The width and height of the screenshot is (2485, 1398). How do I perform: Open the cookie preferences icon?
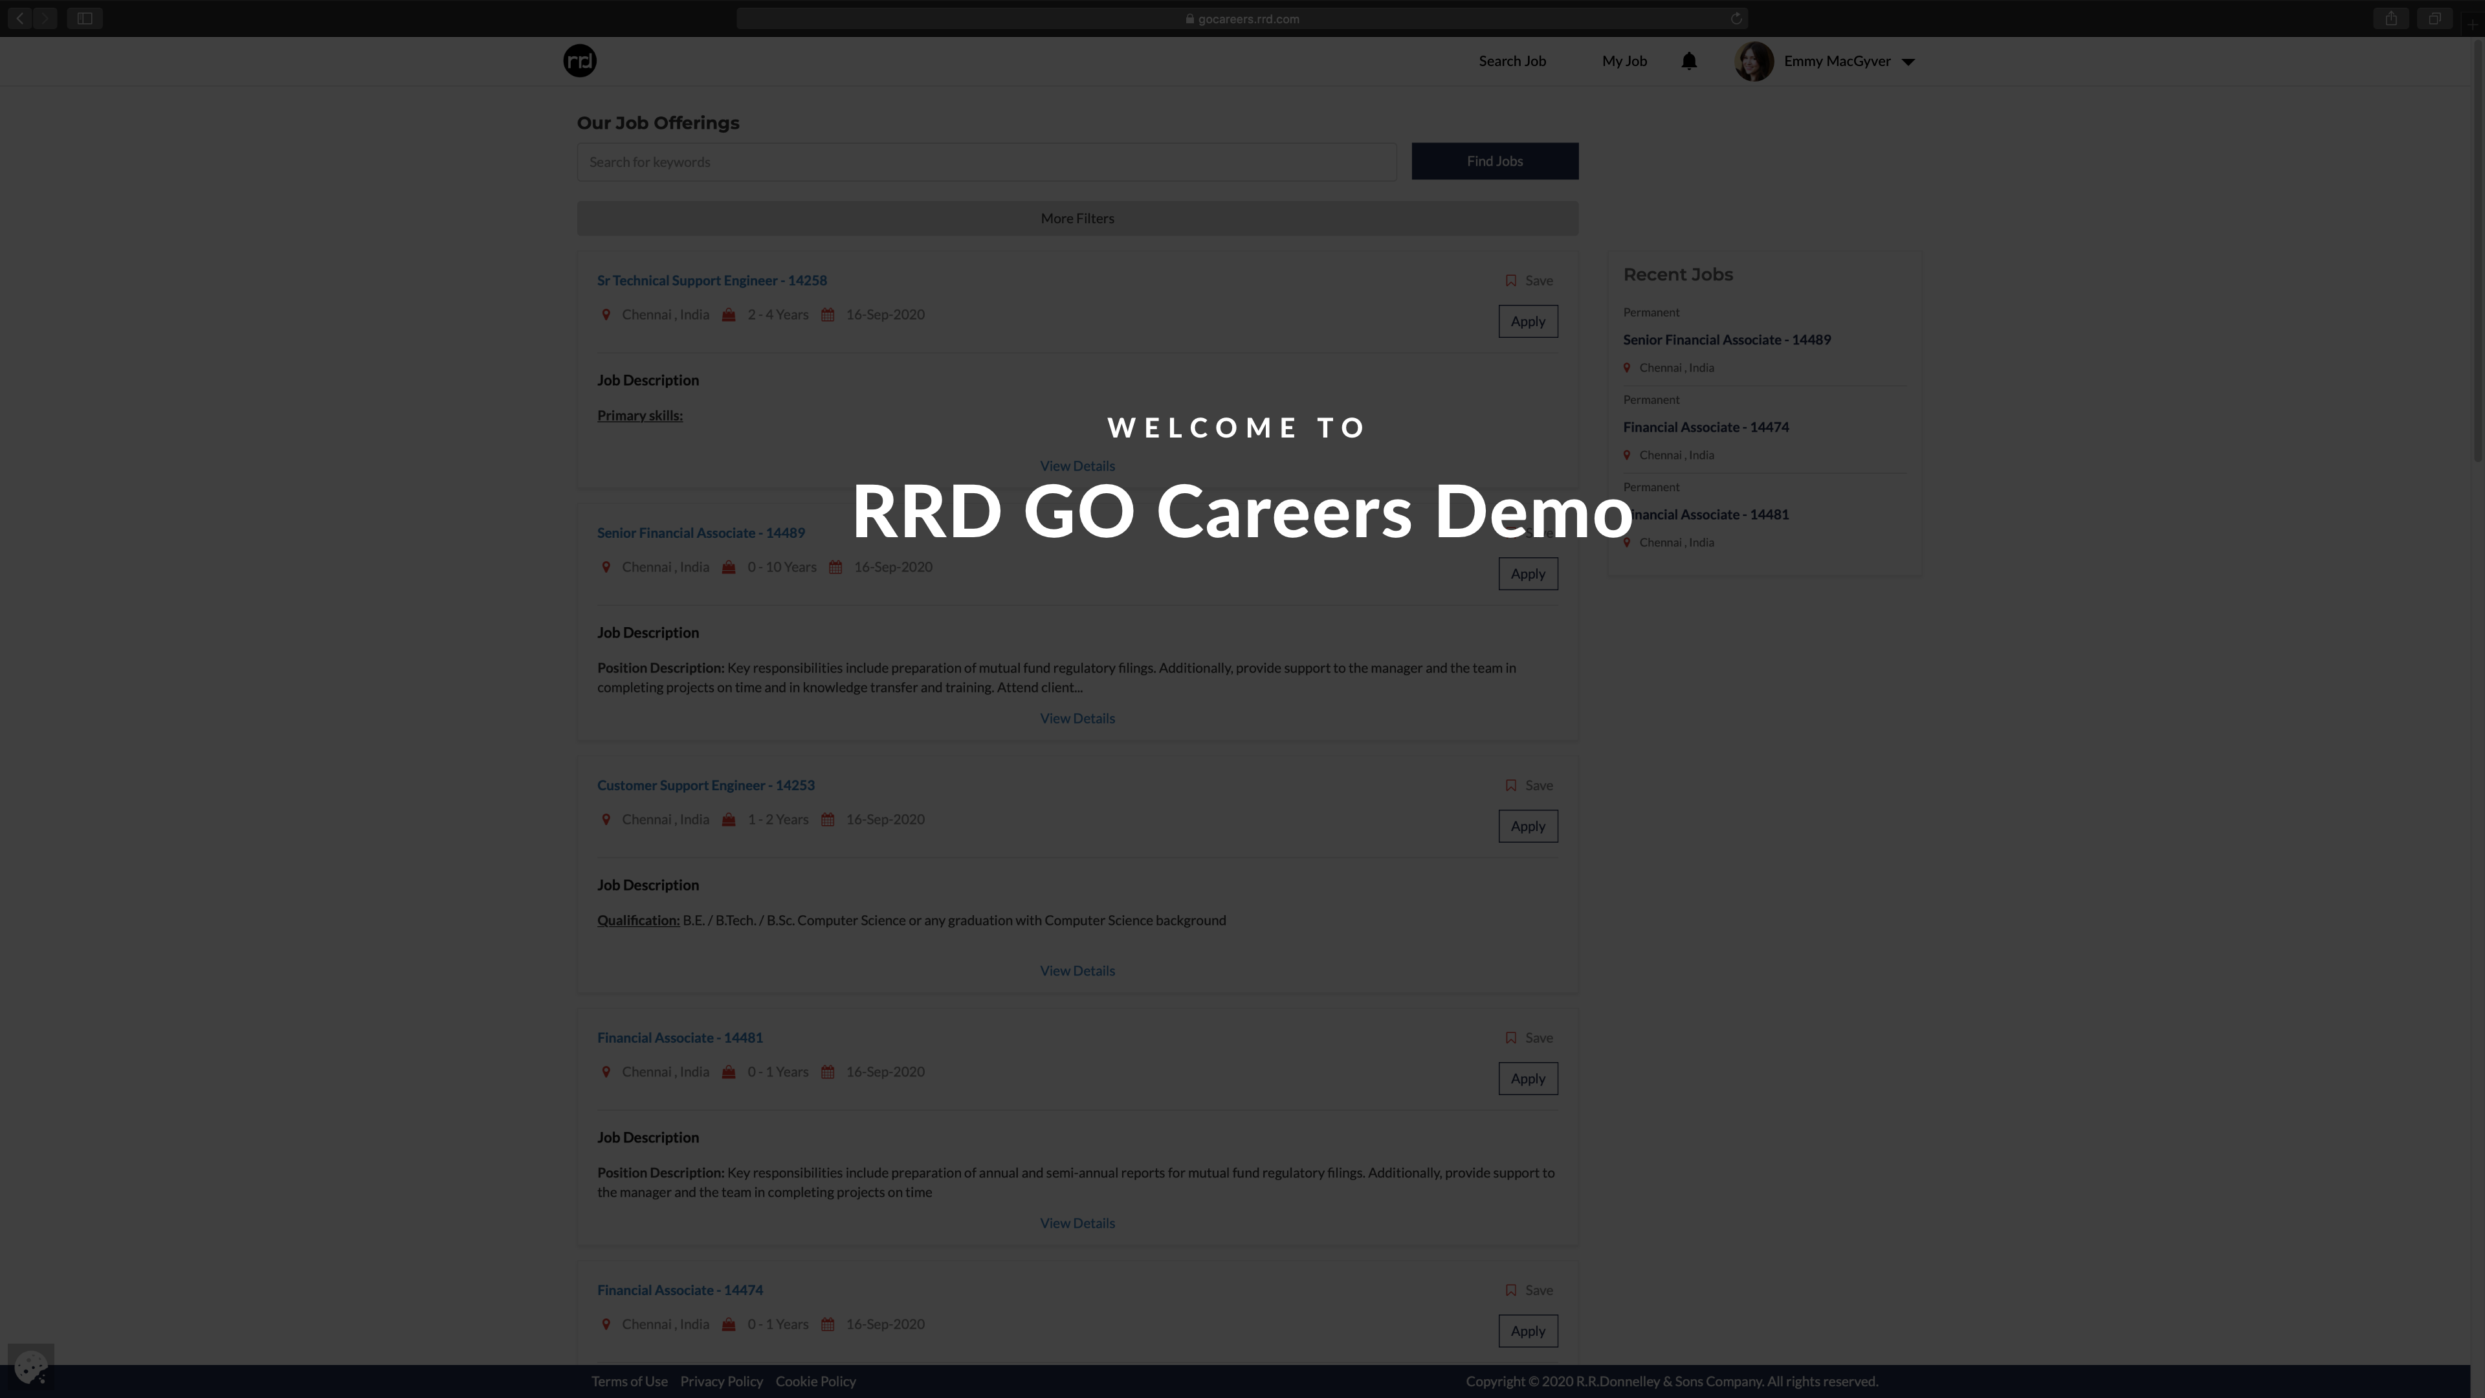click(31, 1366)
